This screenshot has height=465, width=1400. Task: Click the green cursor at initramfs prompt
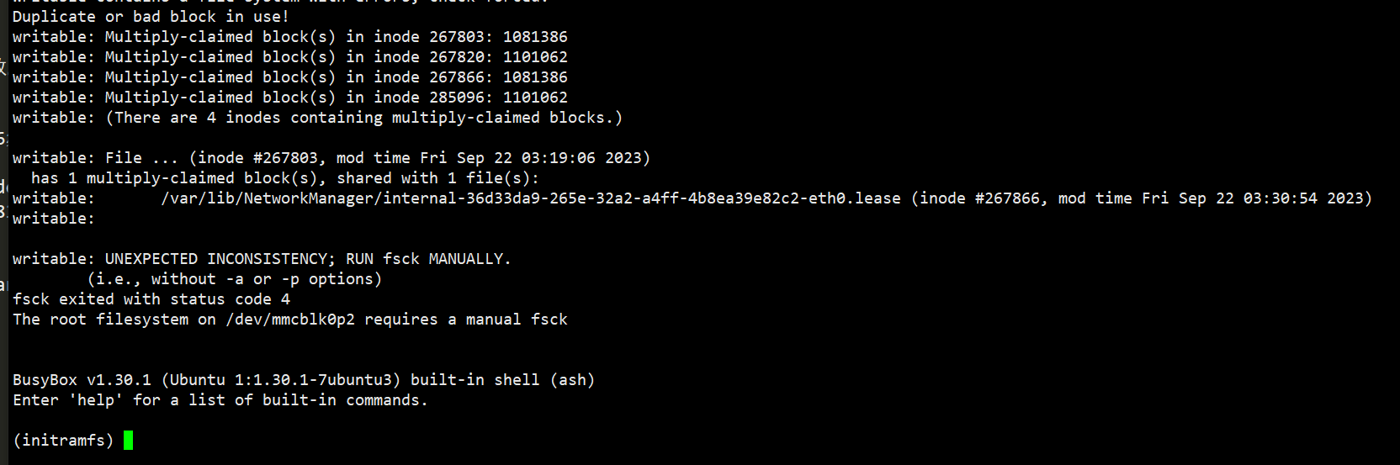click(x=128, y=440)
